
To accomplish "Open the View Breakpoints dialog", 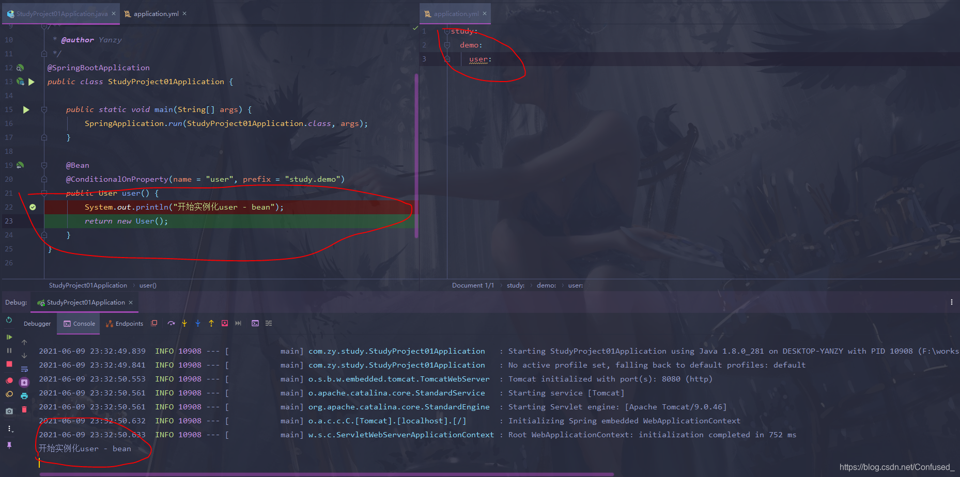I will point(9,380).
